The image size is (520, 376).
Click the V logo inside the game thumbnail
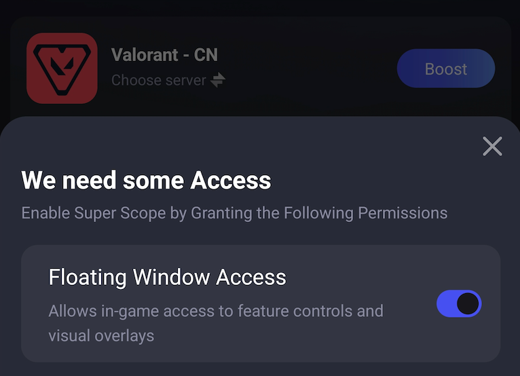[62, 67]
